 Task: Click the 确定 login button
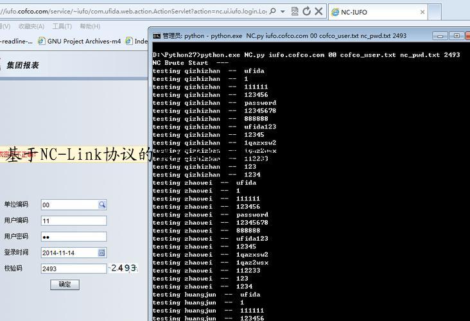(65, 284)
